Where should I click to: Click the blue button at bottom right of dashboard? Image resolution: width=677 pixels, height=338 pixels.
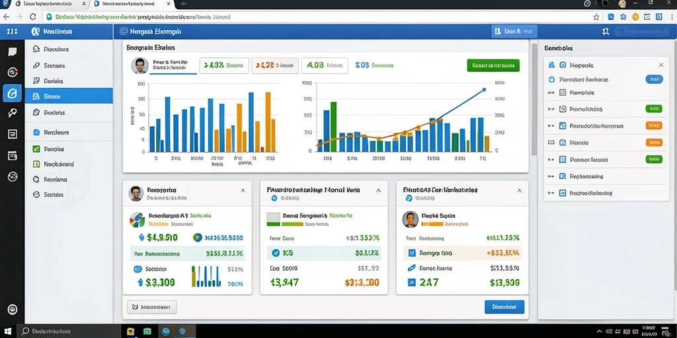click(x=504, y=306)
